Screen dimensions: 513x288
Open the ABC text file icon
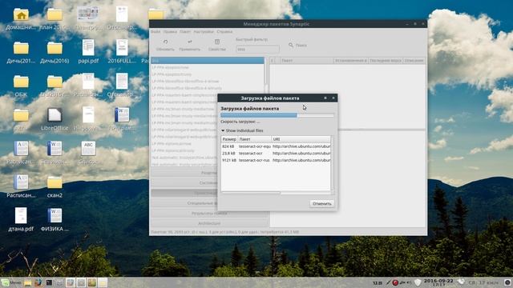(88, 149)
